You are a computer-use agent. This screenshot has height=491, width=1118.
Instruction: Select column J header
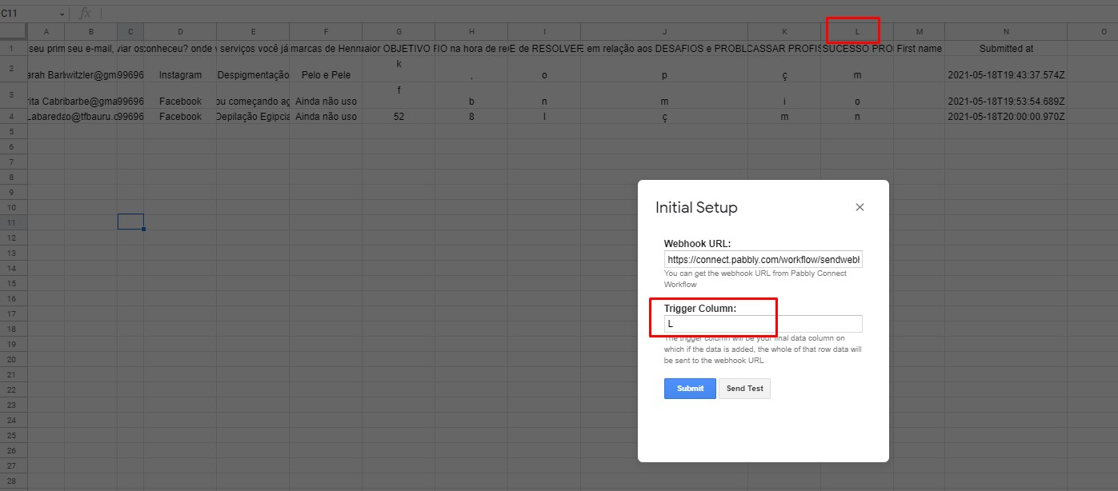pos(664,31)
